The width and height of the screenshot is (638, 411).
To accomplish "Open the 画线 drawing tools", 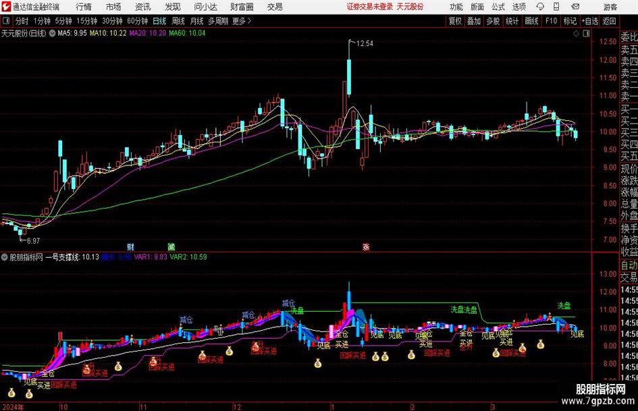I will (531, 21).
